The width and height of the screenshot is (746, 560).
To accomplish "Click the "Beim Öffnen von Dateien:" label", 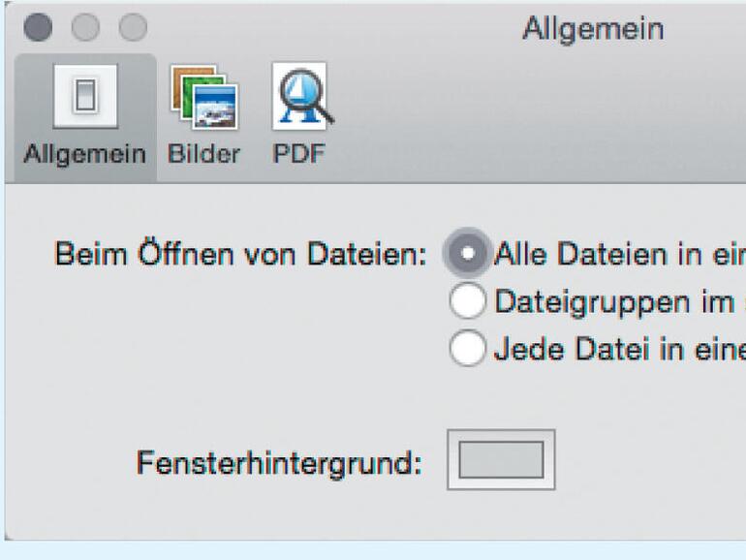I will click(x=240, y=256).
